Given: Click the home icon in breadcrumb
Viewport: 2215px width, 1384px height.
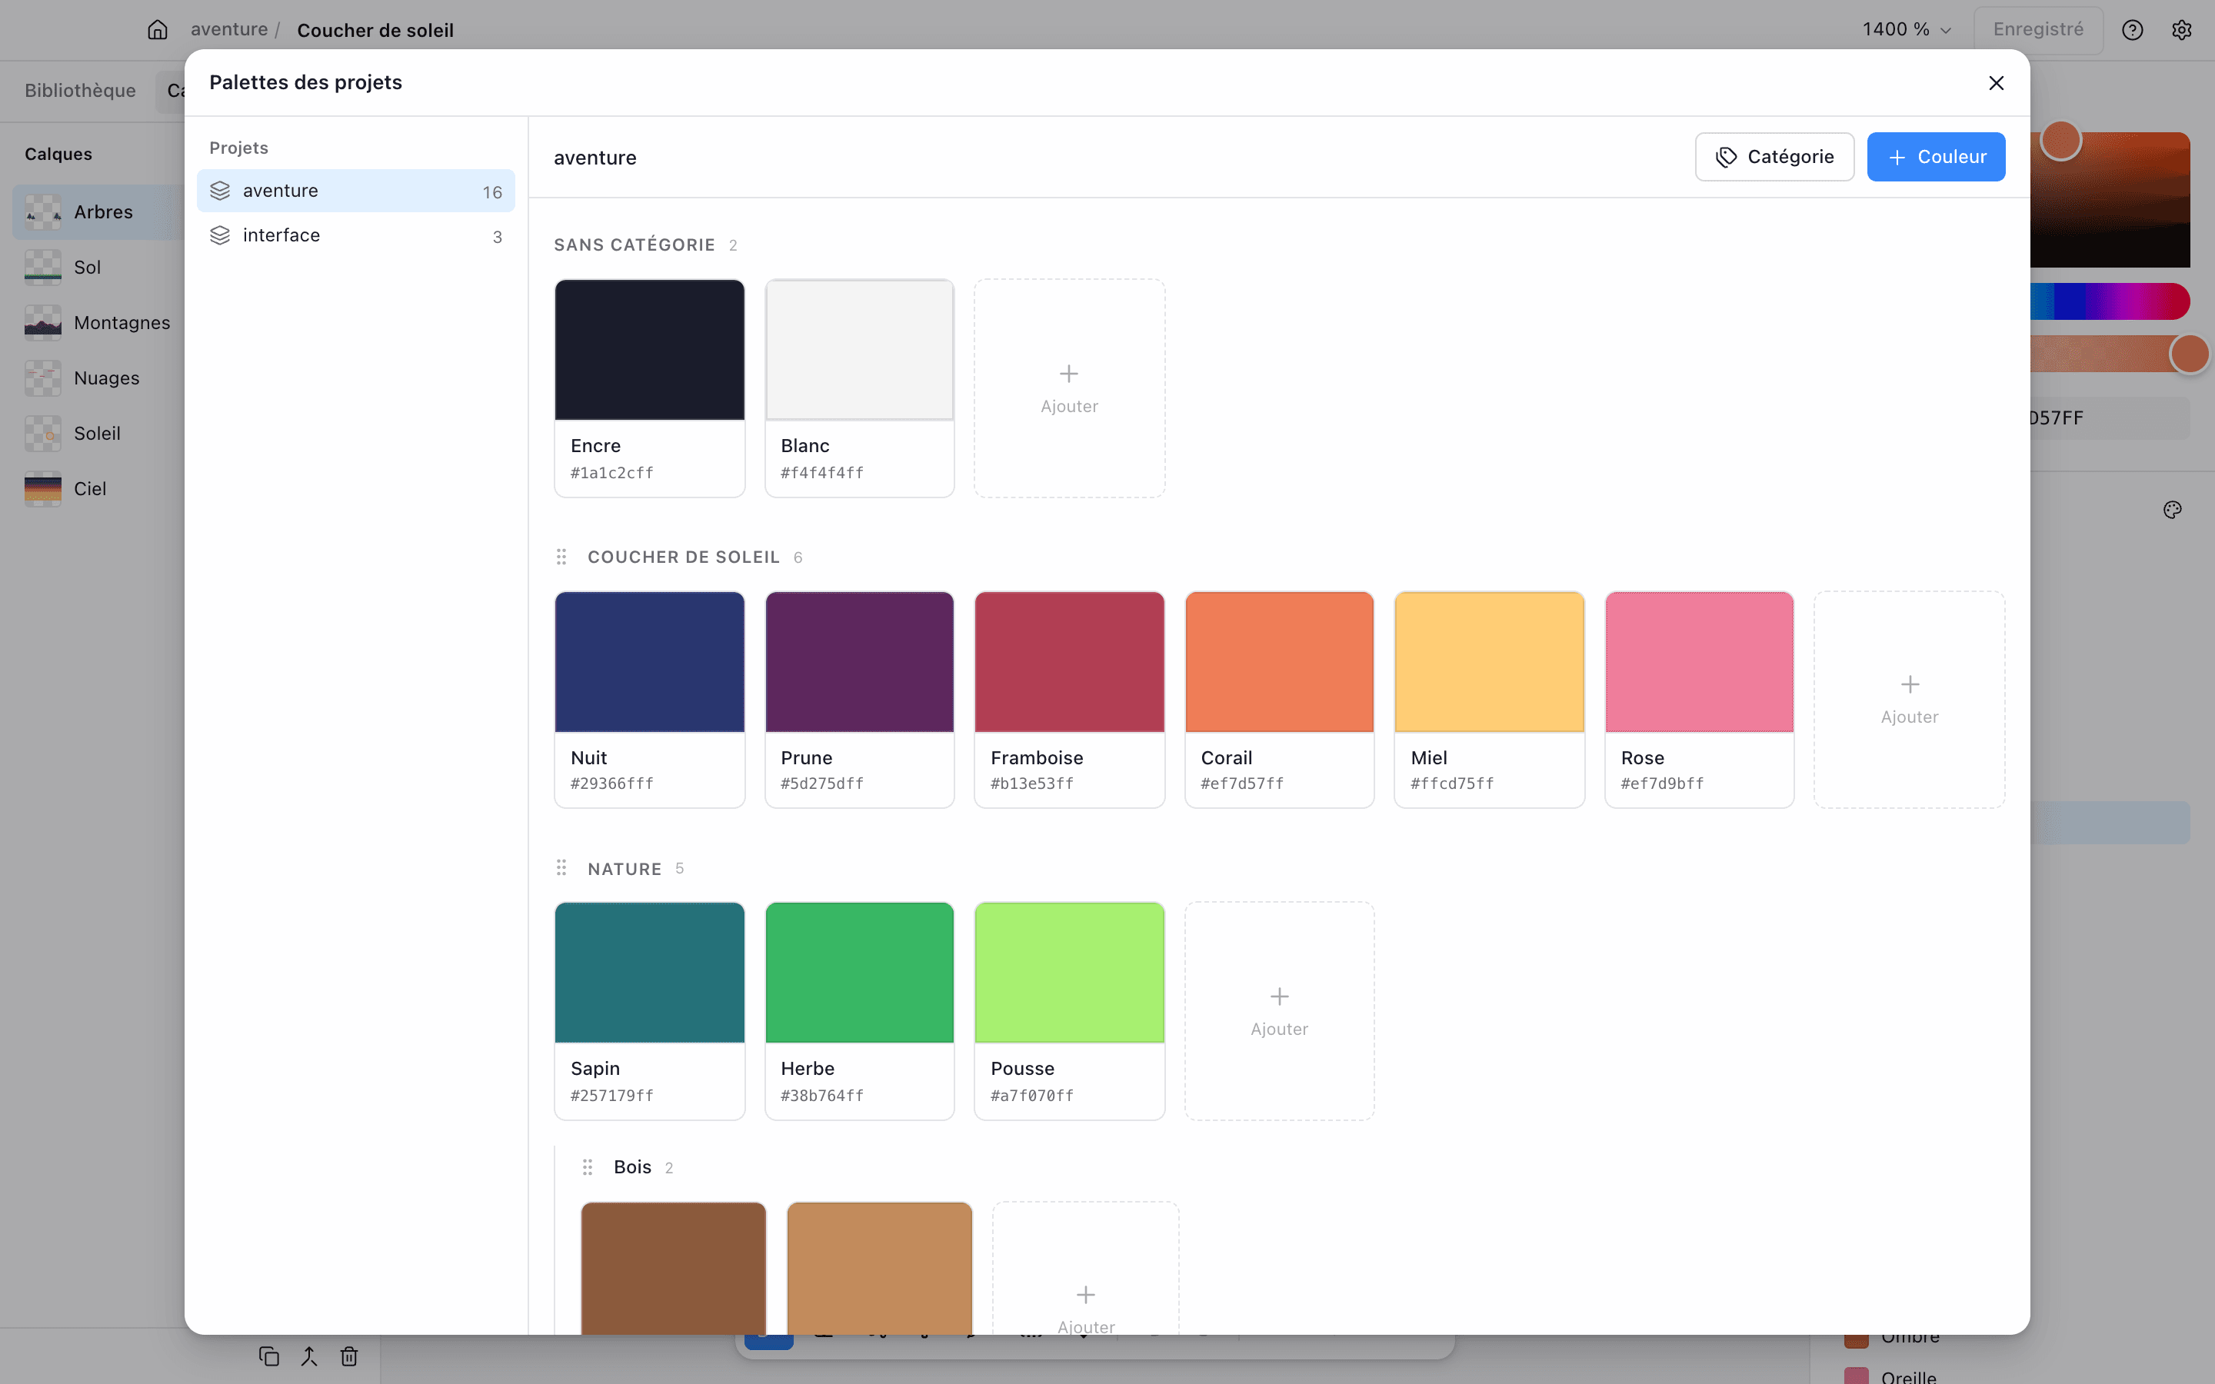Looking at the screenshot, I should (x=158, y=29).
